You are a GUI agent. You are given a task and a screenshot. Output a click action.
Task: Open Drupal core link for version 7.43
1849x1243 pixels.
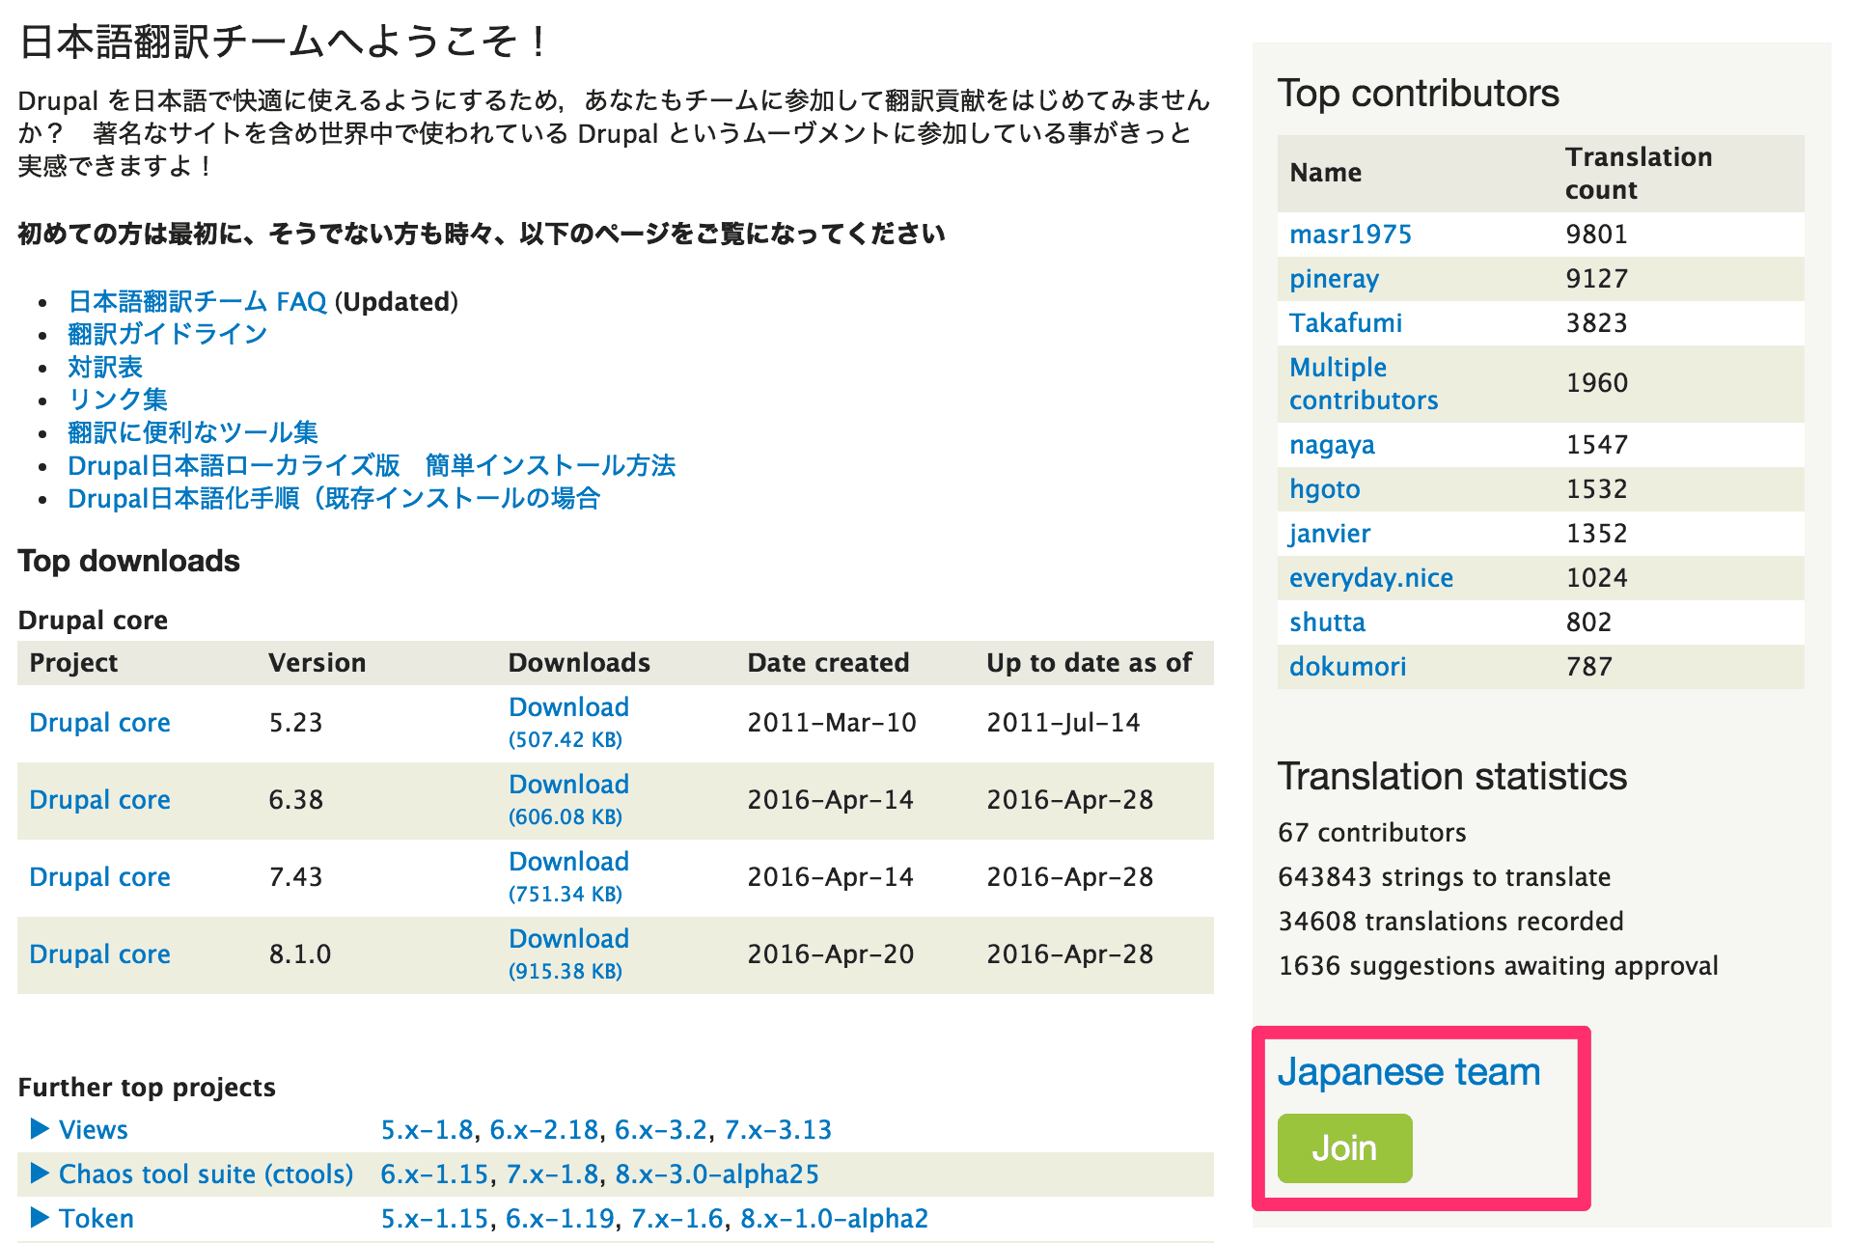[x=99, y=876]
